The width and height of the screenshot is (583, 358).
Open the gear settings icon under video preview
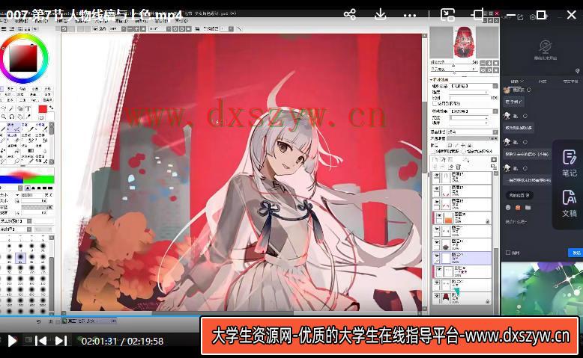[578, 70]
